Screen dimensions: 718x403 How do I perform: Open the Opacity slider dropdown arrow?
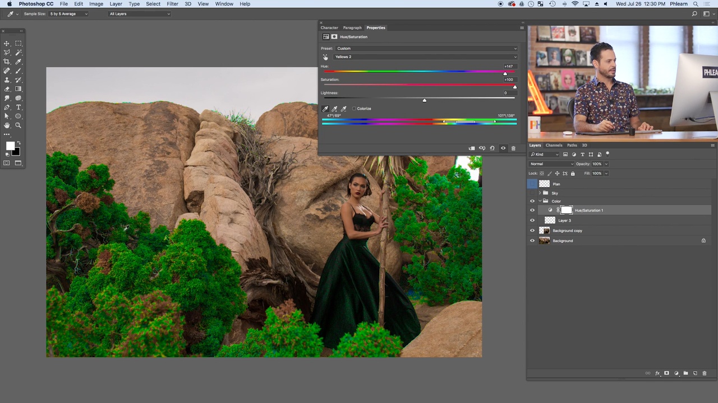pos(606,164)
